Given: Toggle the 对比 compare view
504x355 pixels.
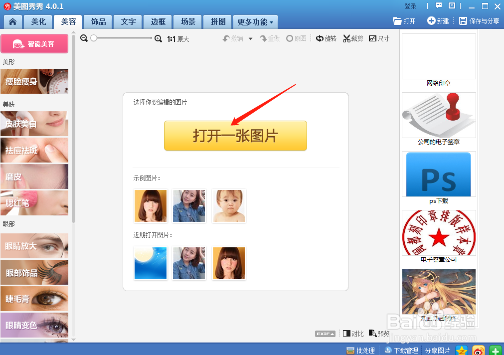Looking at the screenshot, I should (x=353, y=334).
